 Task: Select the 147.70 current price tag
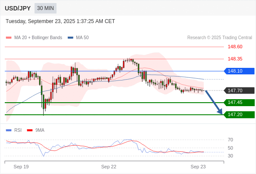click(x=239, y=90)
